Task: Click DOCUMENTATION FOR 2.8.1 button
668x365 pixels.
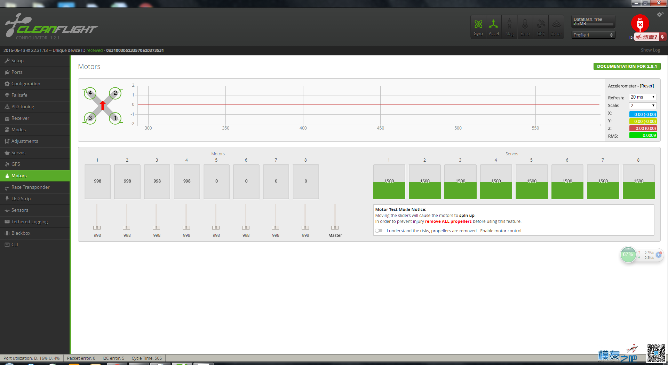Action: 627,66
